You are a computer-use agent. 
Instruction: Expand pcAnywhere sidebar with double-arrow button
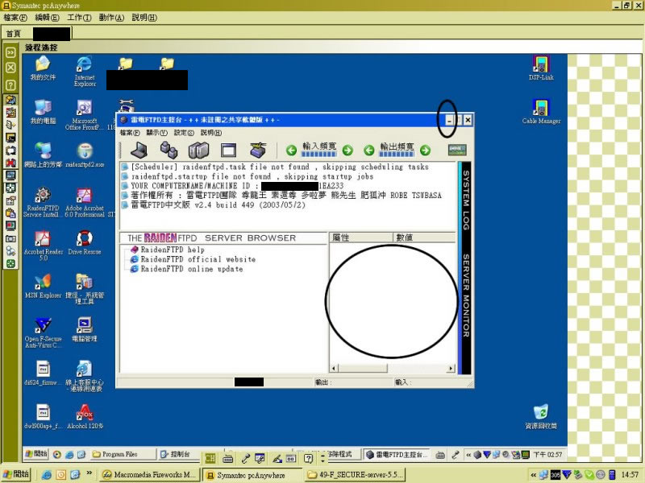10,52
